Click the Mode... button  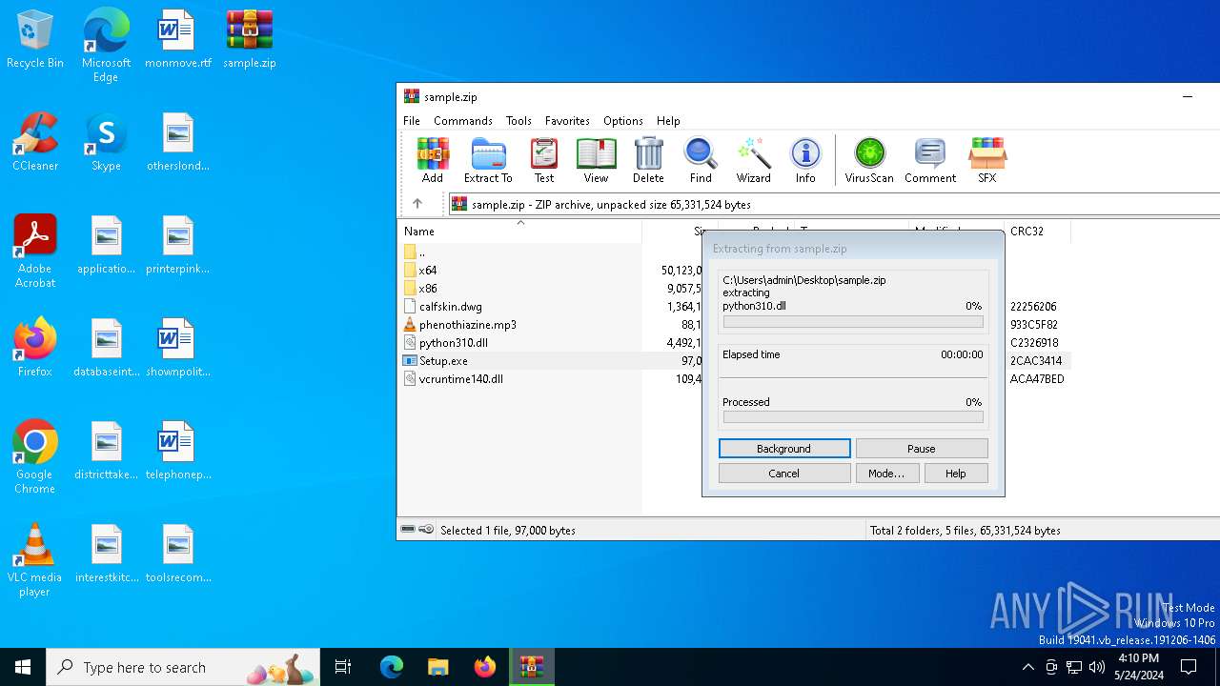tap(886, 474)
